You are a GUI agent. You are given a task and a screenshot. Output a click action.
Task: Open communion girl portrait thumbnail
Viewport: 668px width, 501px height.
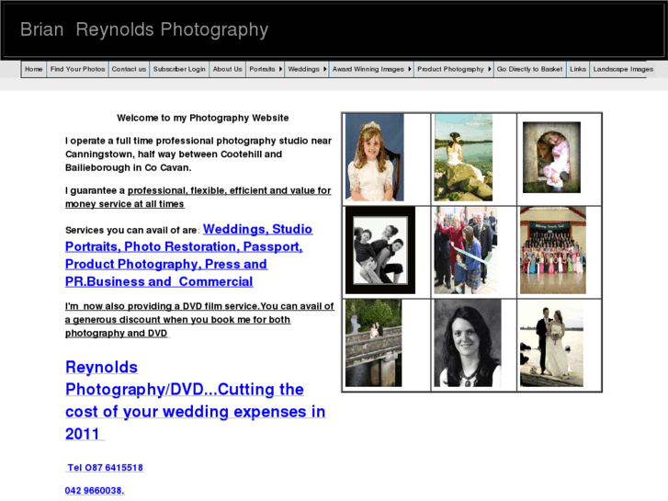[375, 157]
